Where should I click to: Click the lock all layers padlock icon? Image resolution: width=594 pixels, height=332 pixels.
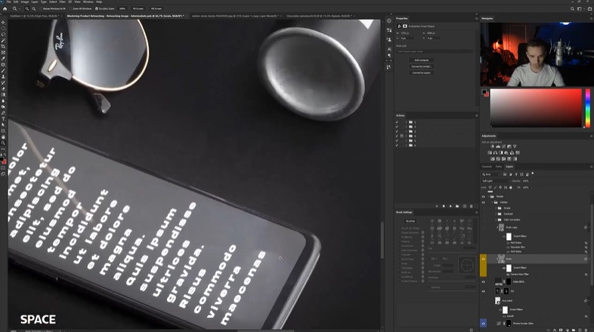(x=511, y=187)
